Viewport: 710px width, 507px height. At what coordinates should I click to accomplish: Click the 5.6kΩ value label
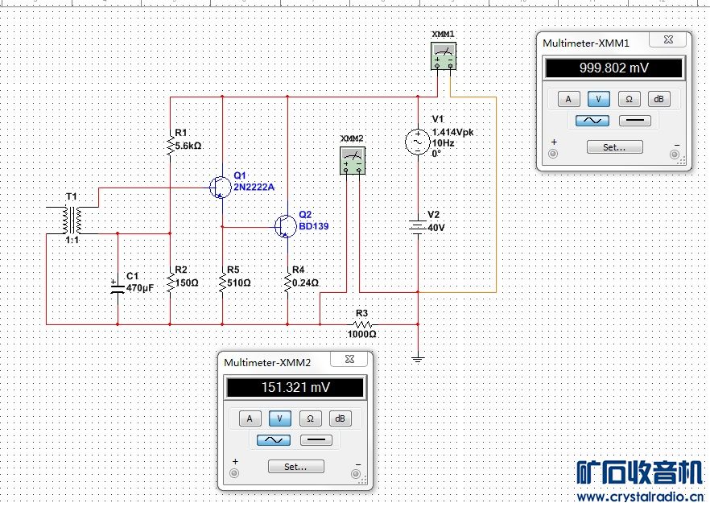[188, 146]
